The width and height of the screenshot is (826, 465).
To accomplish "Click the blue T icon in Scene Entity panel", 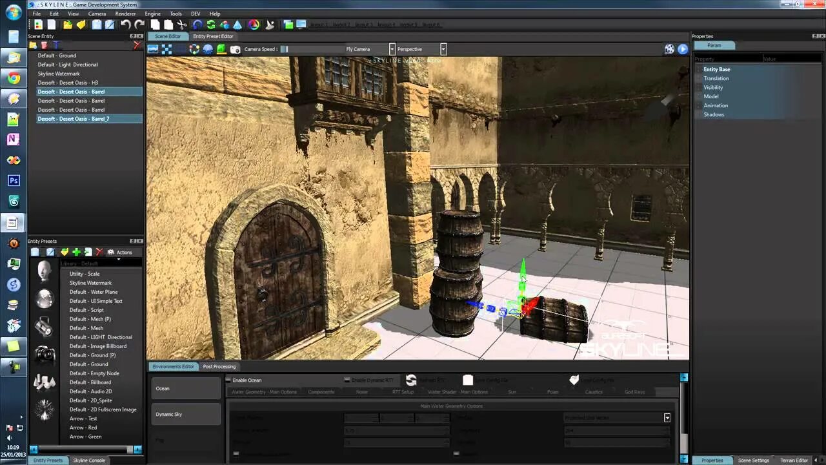I will (x=56, y=45).
